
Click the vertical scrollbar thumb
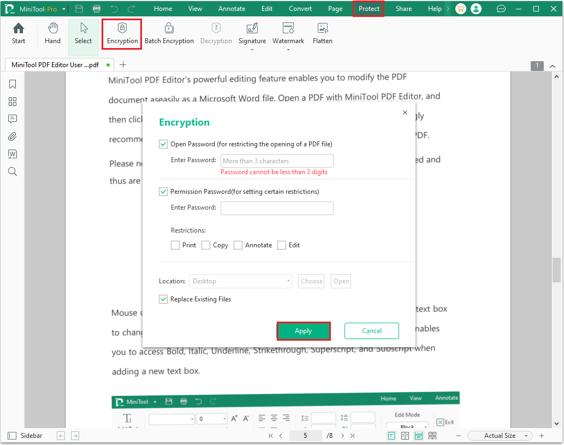point(557,270)
